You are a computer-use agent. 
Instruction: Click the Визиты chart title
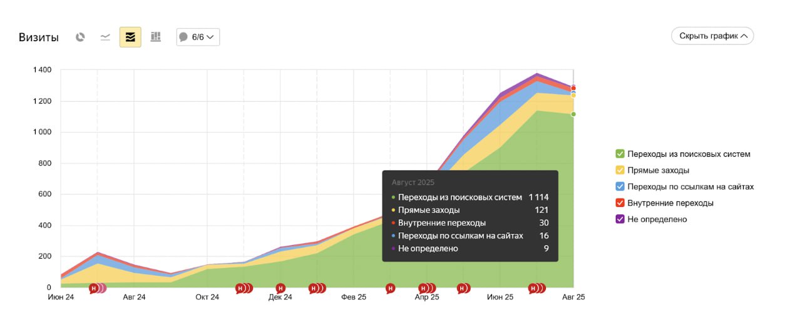point(39,37)
